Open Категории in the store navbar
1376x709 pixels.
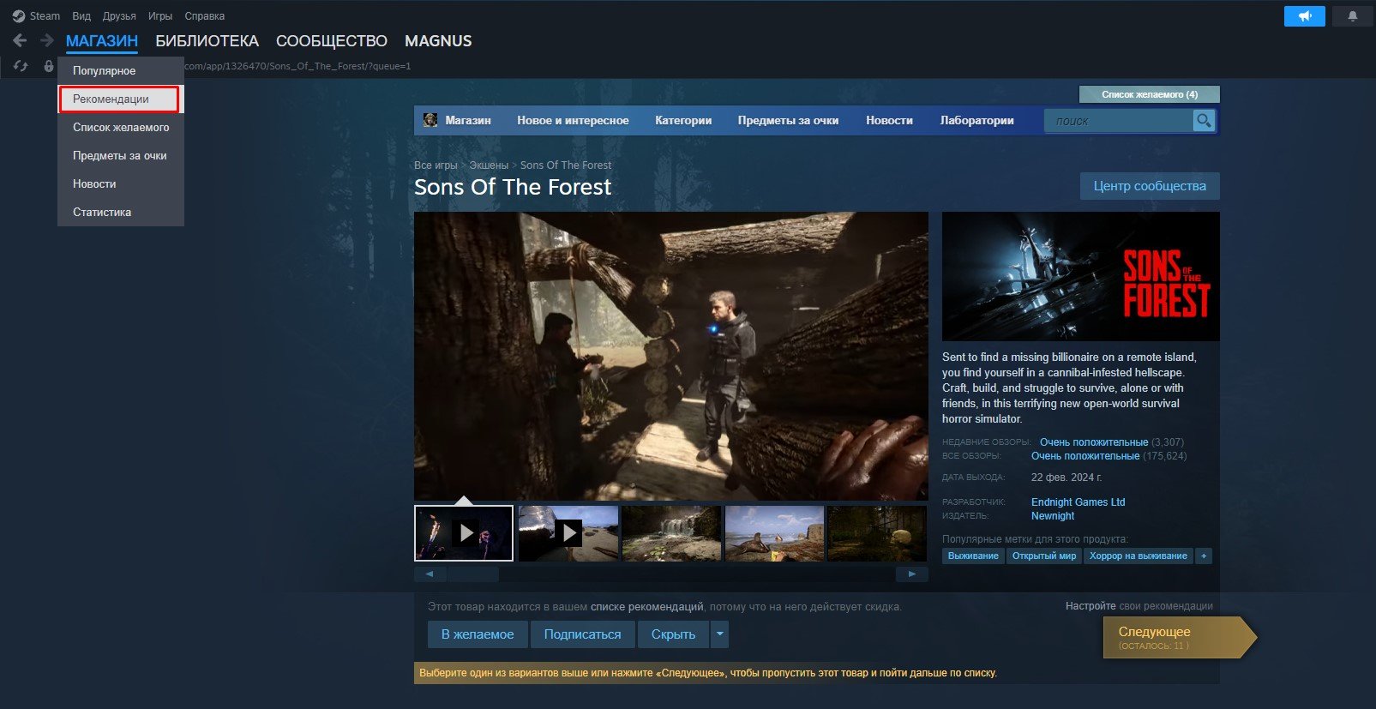point(683,120)
